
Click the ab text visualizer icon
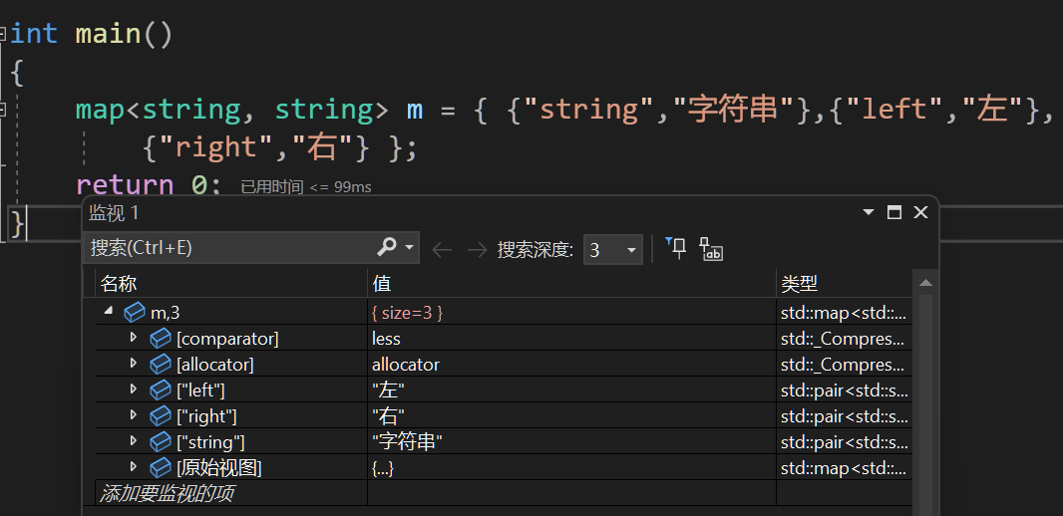710,249
